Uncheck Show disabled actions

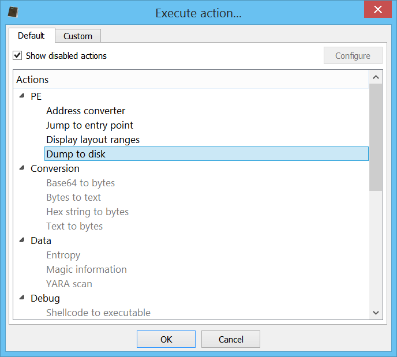pos(17,55)
